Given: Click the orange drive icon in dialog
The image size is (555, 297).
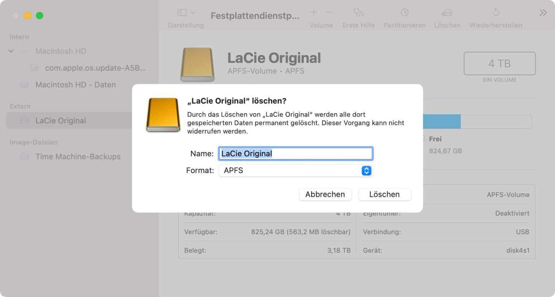Looking at the screenshot, I should [163, 115].
